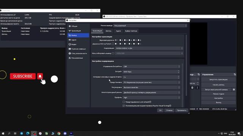This screenshot has width=243, height=136.
Task: Open the Режим вывода dropdown
Action: (150, 26)
